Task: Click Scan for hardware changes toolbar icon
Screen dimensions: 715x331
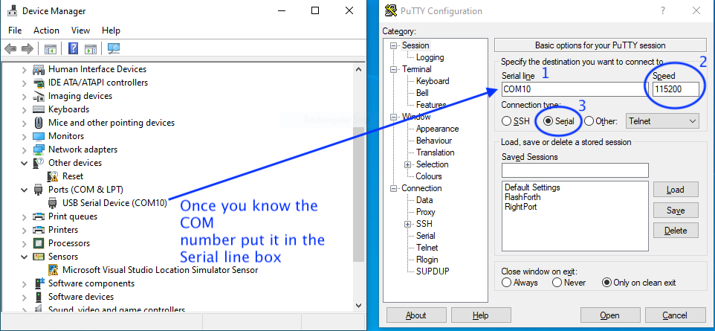Action: 114,49
